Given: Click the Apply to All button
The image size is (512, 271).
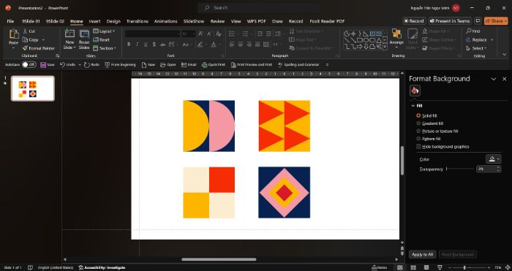Looking at the screenshot, I should [x=422, y=254].
